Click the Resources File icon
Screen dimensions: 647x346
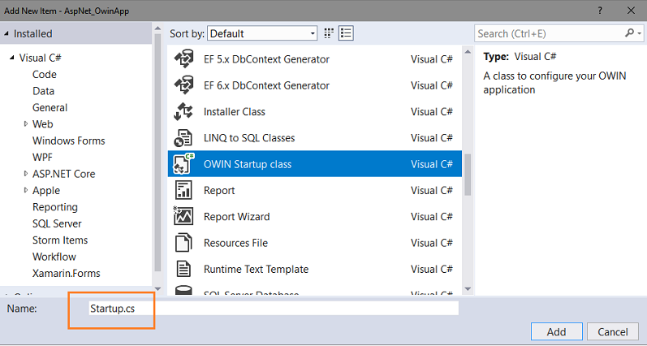tap(184, 243)
